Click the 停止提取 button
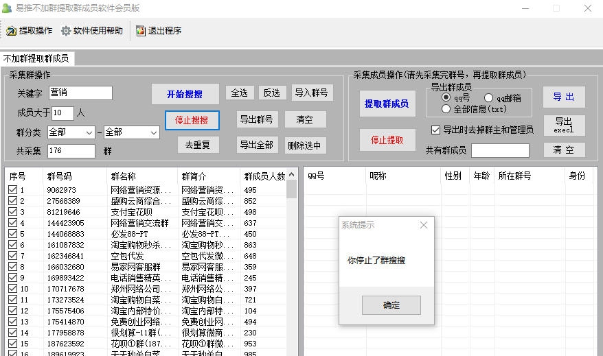 pyautogui.click(x=387, y=140)
